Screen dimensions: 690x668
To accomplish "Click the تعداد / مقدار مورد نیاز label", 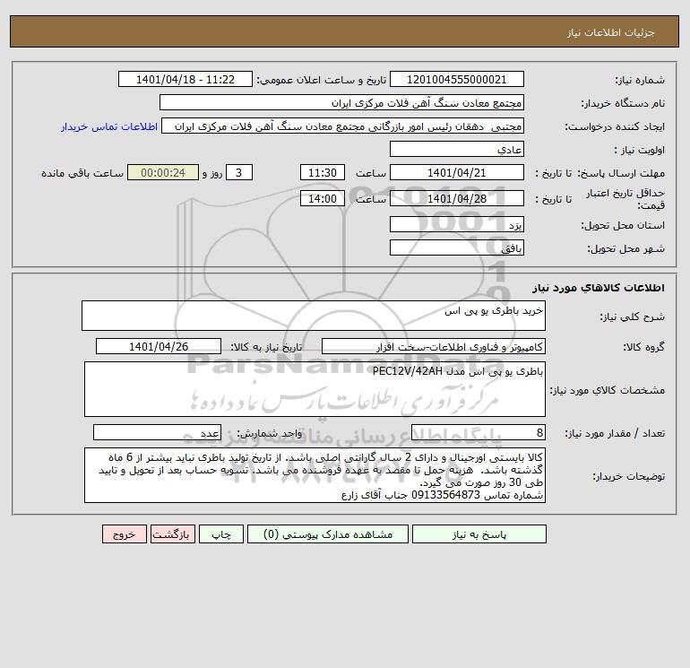I will point(615,434).
